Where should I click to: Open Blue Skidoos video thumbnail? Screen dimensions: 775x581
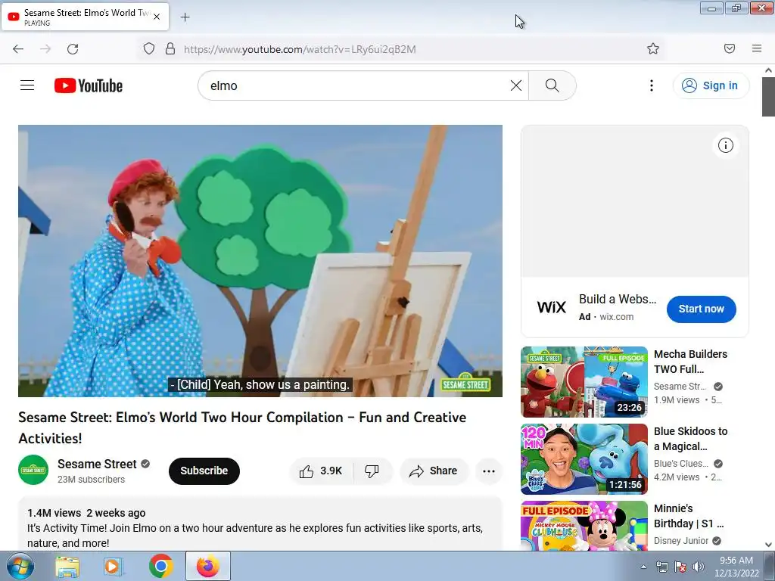coord(584,459)
